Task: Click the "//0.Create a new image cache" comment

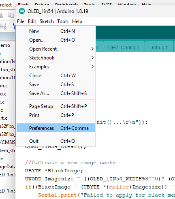Action: pos(70,163)
